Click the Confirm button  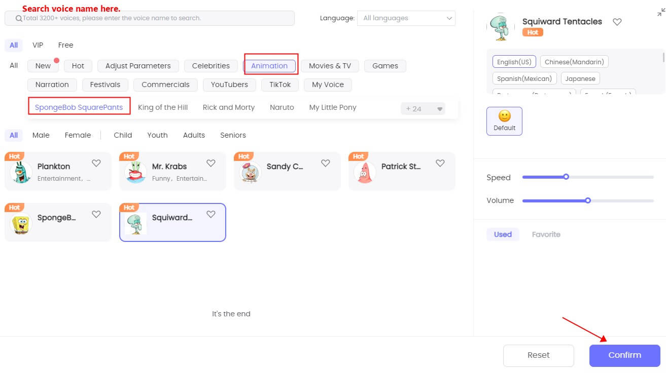(x=625, y=355)
